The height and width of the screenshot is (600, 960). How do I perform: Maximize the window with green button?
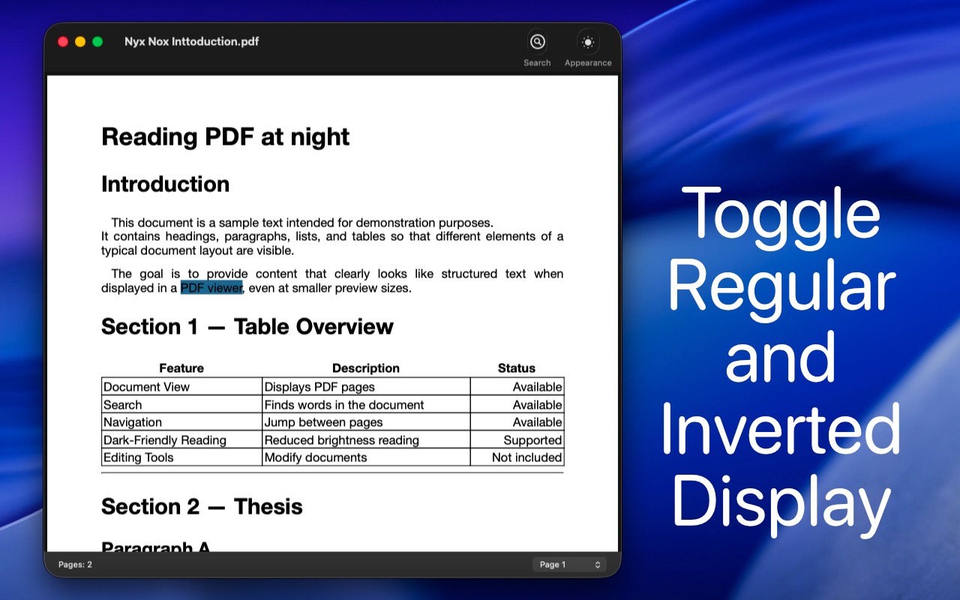[x=97, y=42]
